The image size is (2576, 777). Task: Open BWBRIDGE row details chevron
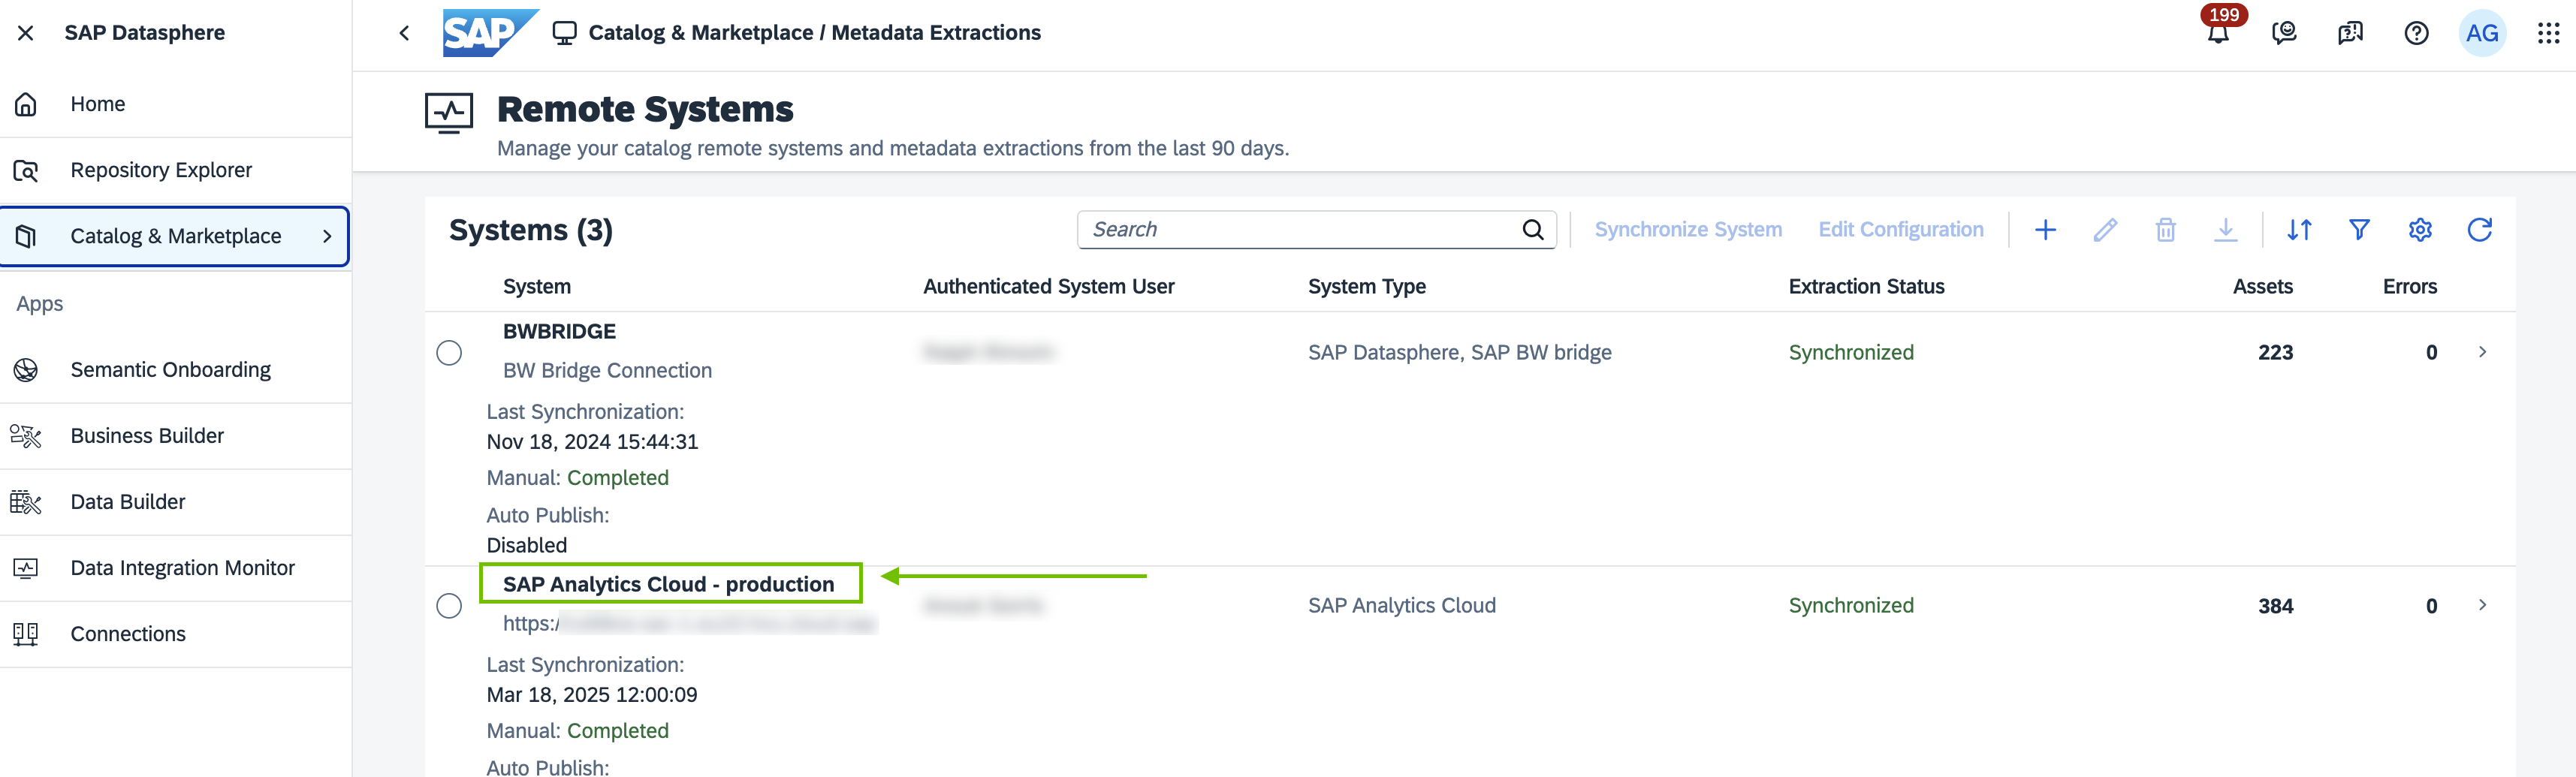pos(2482,352)
